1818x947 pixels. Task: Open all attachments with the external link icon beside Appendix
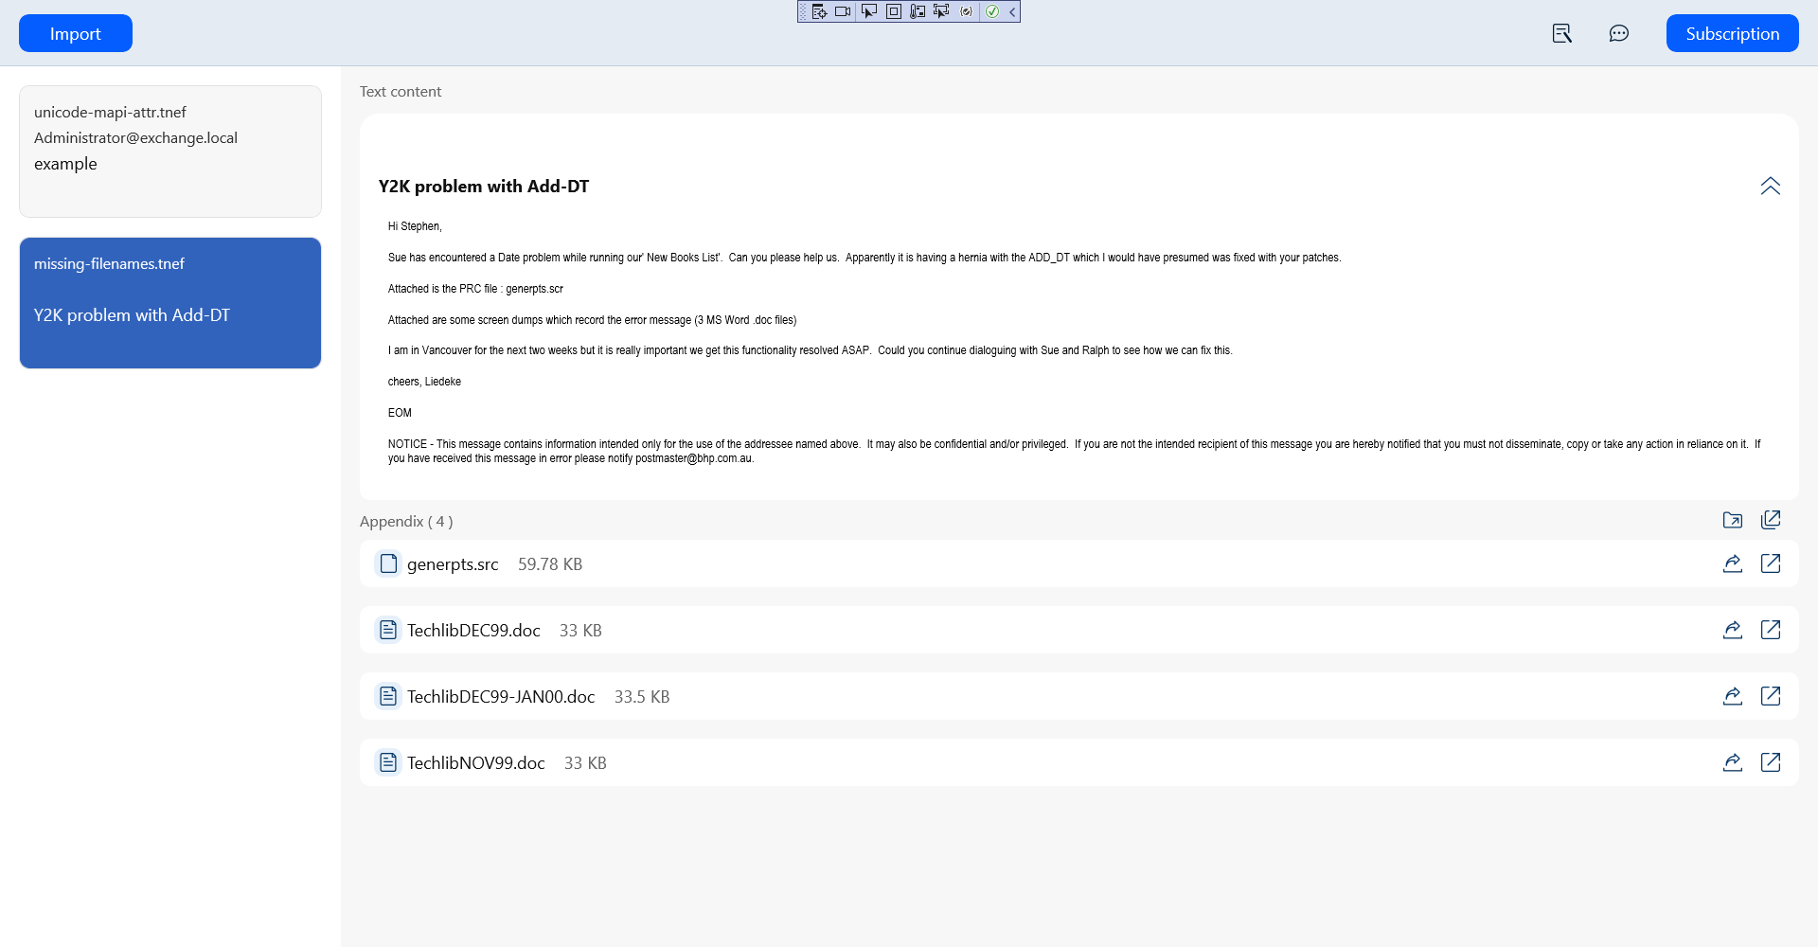click(x=1772, y=520)
